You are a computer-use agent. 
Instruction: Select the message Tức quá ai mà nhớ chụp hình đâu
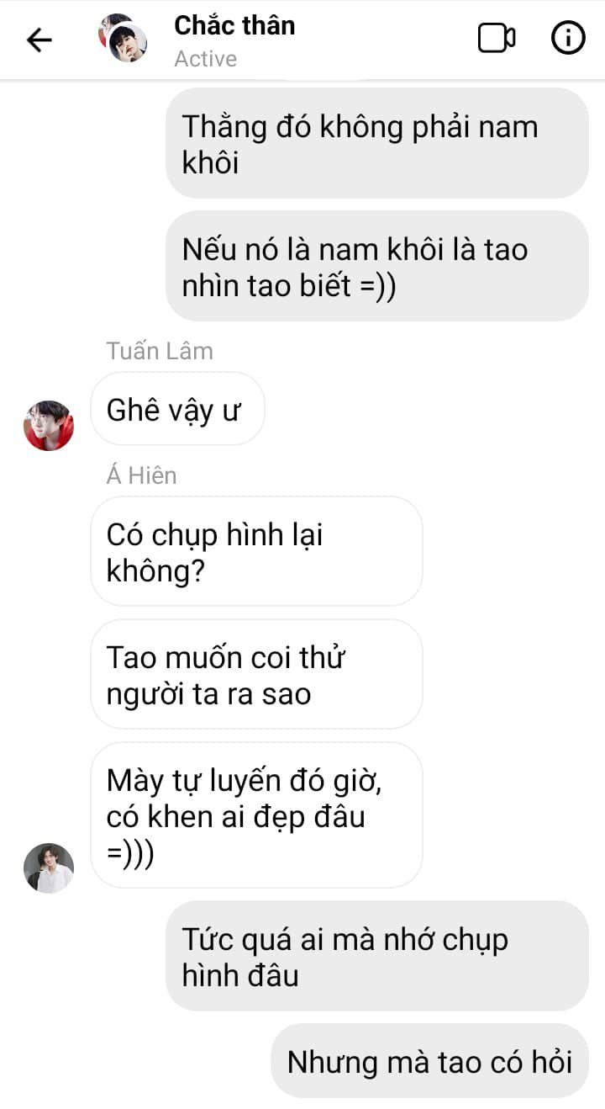(376, 956)
